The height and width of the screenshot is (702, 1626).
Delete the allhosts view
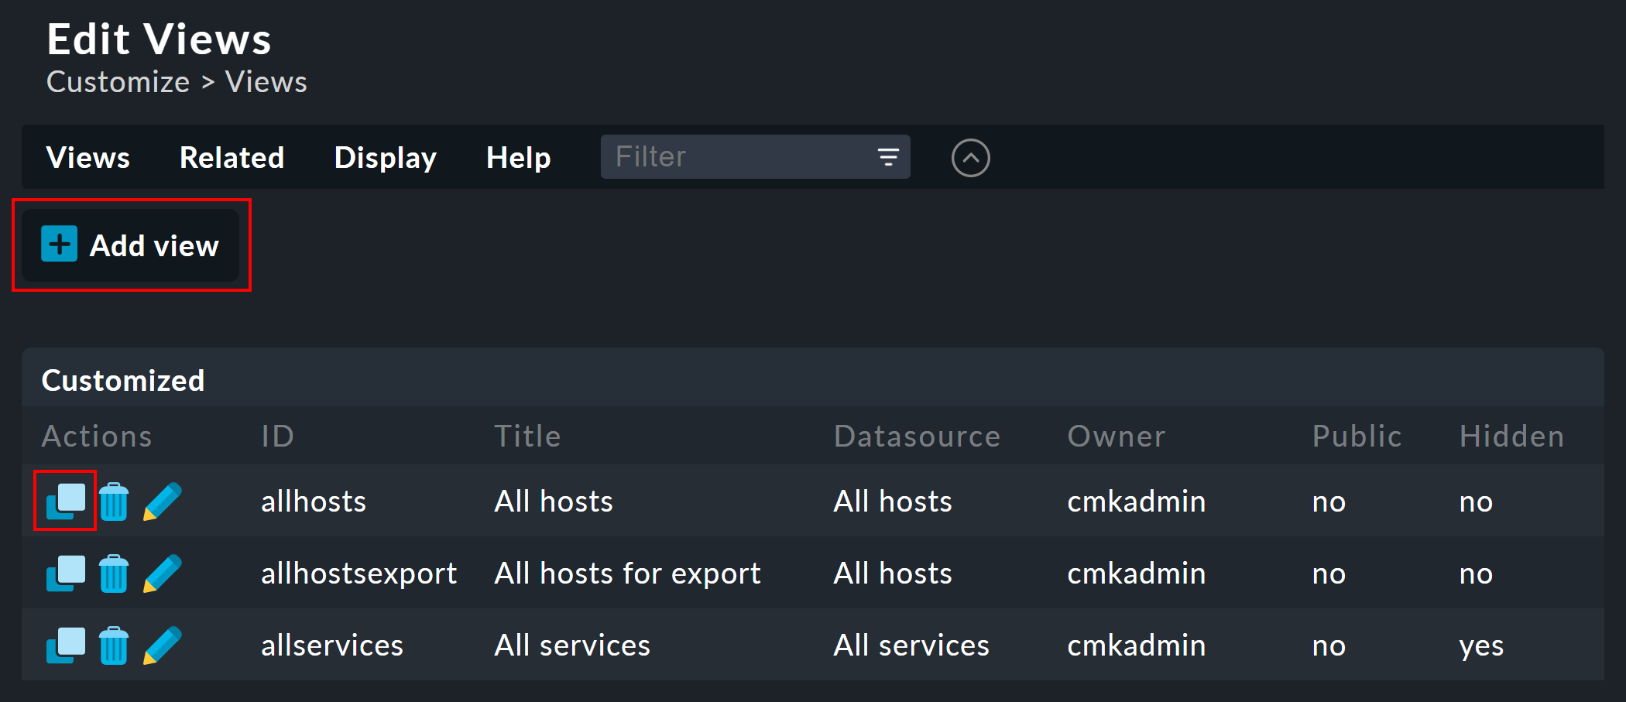(114, 501)
